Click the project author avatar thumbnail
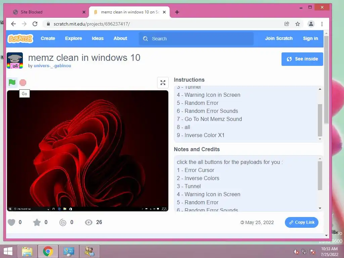This screenshot has height=258, width=344. 15,60
